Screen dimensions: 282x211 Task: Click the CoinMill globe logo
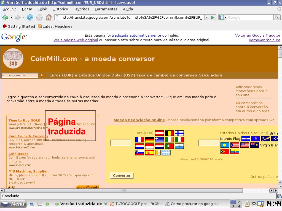coord(13,58)
